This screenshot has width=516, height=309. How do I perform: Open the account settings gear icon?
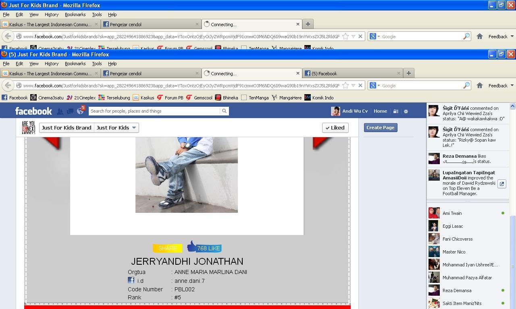(x=406, y=111)
